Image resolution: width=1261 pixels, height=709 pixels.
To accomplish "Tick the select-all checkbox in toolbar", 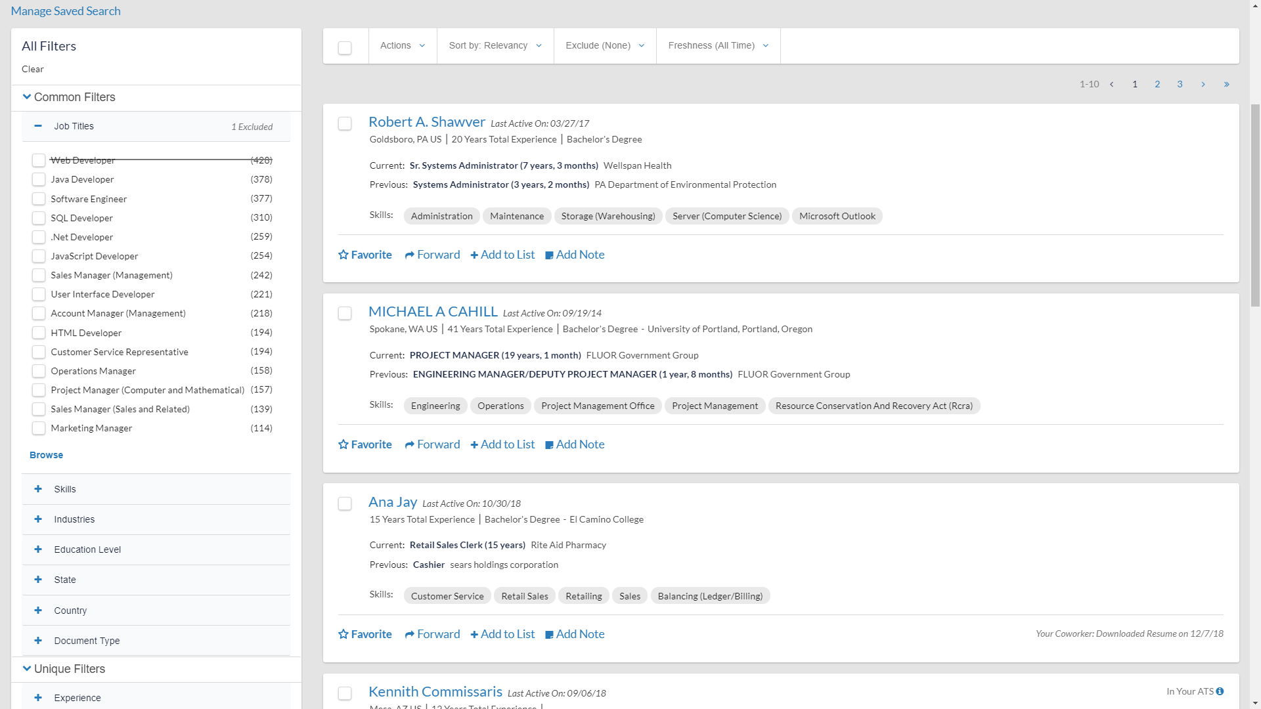I will pos(345,48).
